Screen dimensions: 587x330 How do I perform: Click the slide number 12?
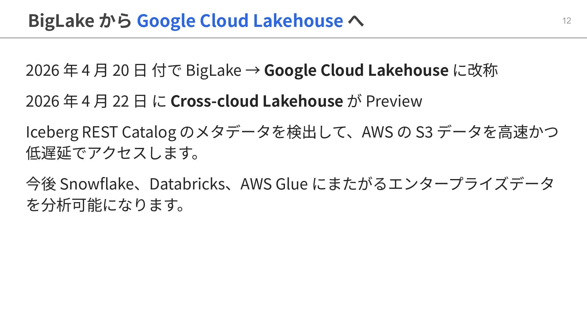[x=567, y=20]
